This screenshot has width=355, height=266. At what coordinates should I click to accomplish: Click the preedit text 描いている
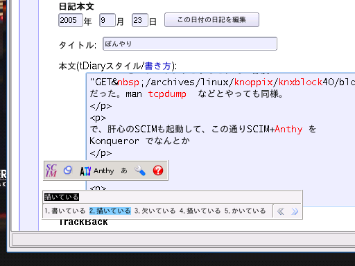tap(62, 197)
